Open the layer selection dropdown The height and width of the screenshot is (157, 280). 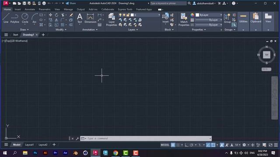159,15
